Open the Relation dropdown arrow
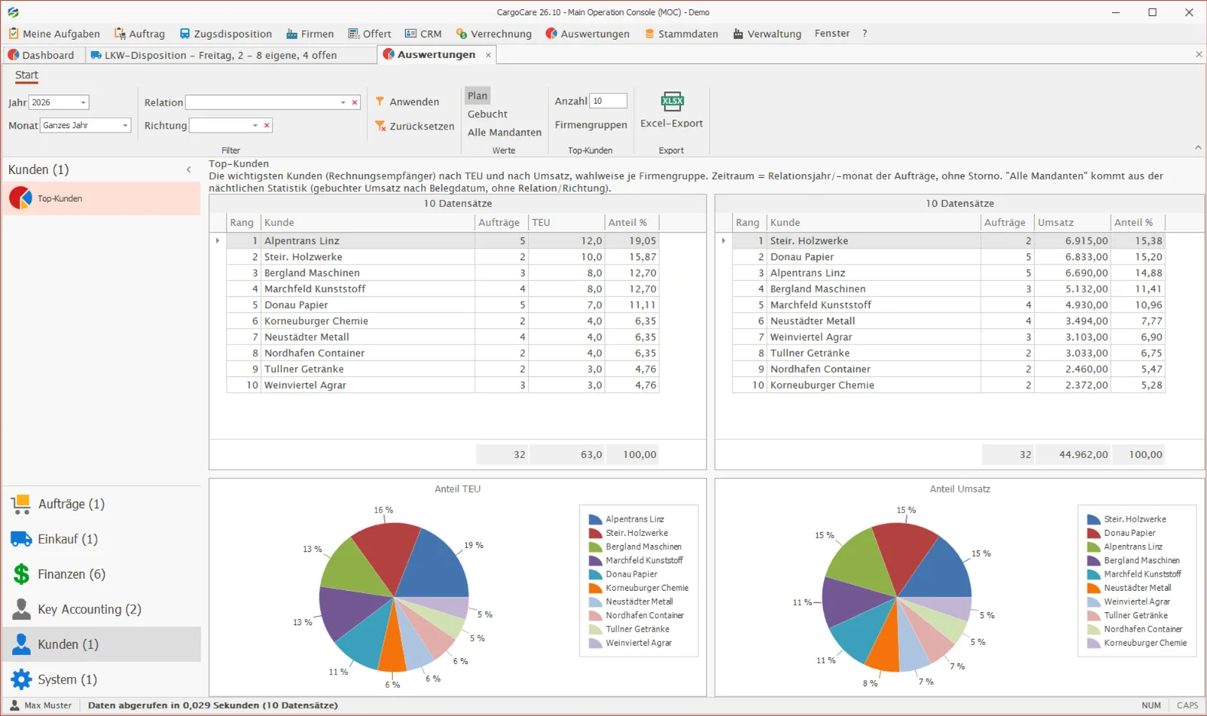The width and height of the screenshot is (1207, 716). (x=343, y=103)
